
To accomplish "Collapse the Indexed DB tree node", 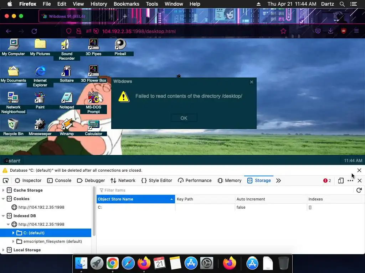I will click(3, 216).
